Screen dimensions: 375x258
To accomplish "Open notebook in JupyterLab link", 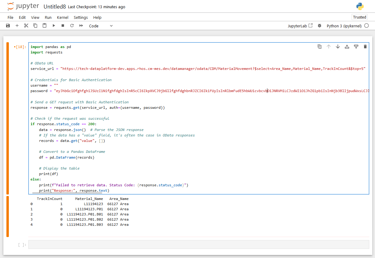I will (x=300, y=26).
